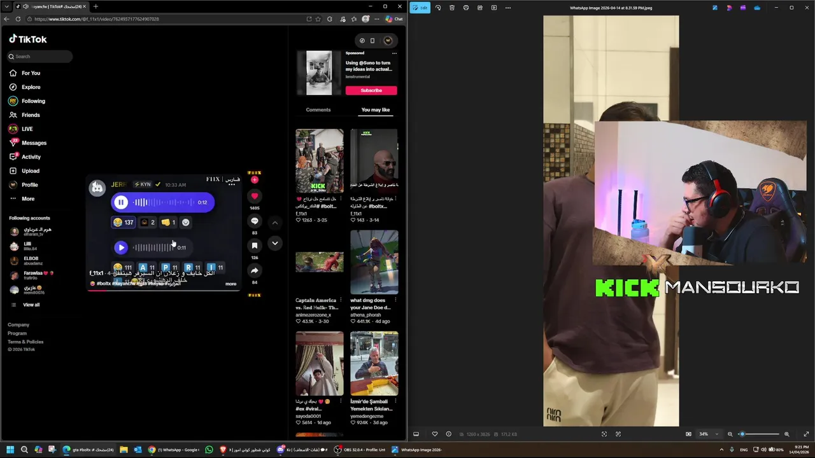Bookmark the video to favorites
The width and height of the screenshot is (815, 458).
tap(255, 246)
